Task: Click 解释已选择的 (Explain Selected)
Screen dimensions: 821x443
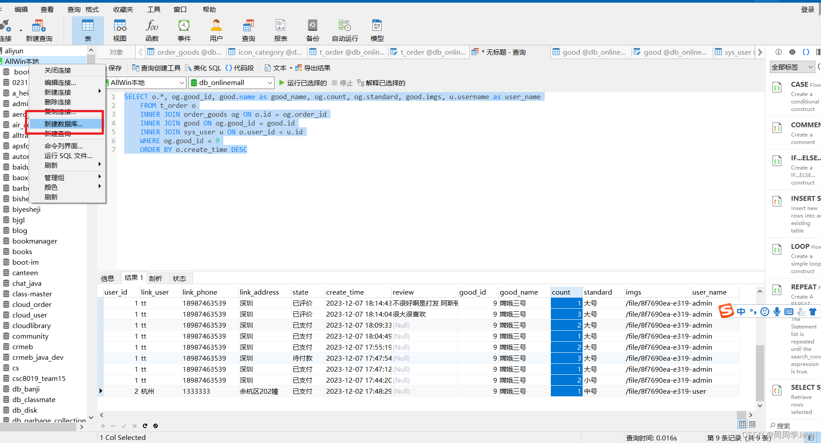Action: [x=381, y=83]
